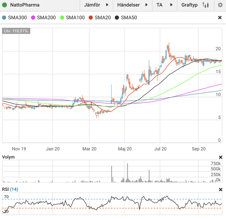Close the Volym panel

point(220,157)
